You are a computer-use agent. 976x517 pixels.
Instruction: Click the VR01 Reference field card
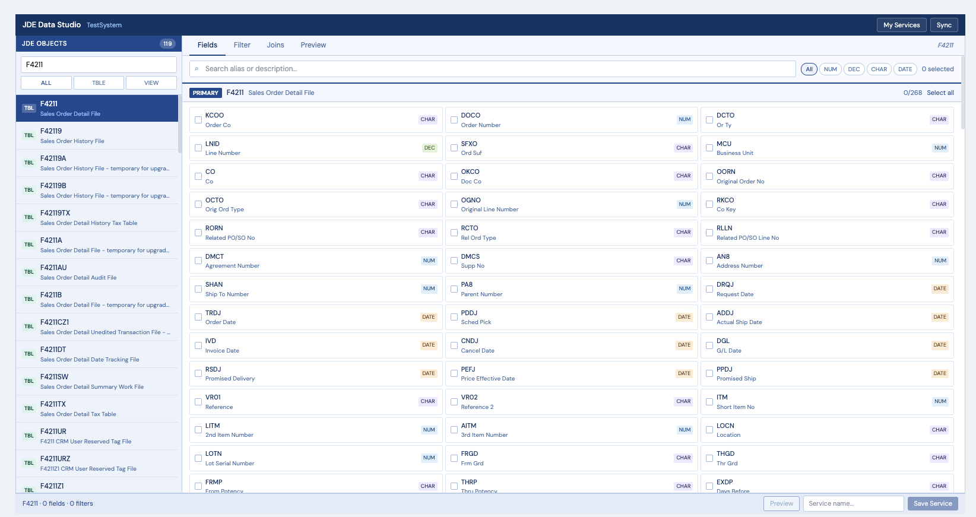(316, 402)
